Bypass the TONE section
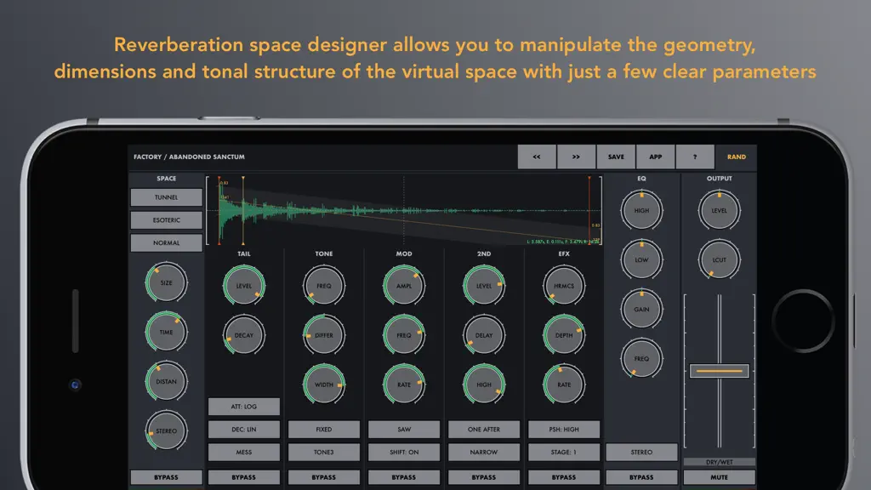Image resolution: width=871 pixels, height=490 pixels. pos(324,477)
